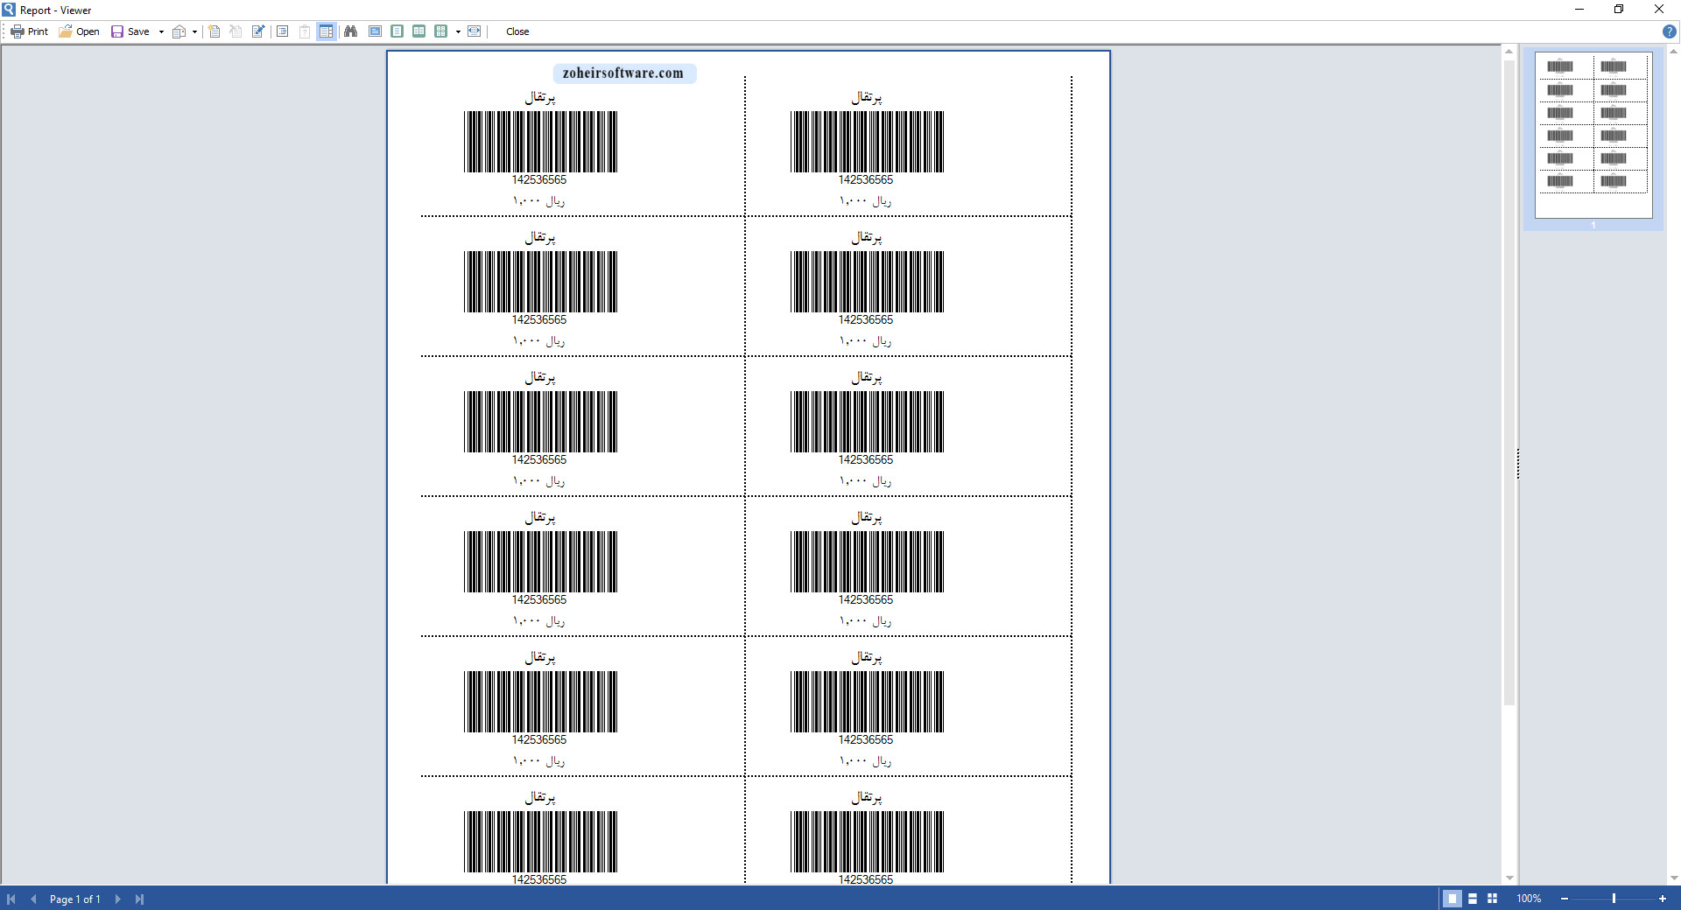Go to the next page

tap(117, 899)
